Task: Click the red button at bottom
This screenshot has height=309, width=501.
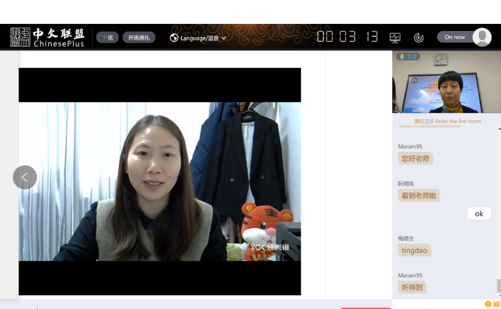Action: click(365, 307)
